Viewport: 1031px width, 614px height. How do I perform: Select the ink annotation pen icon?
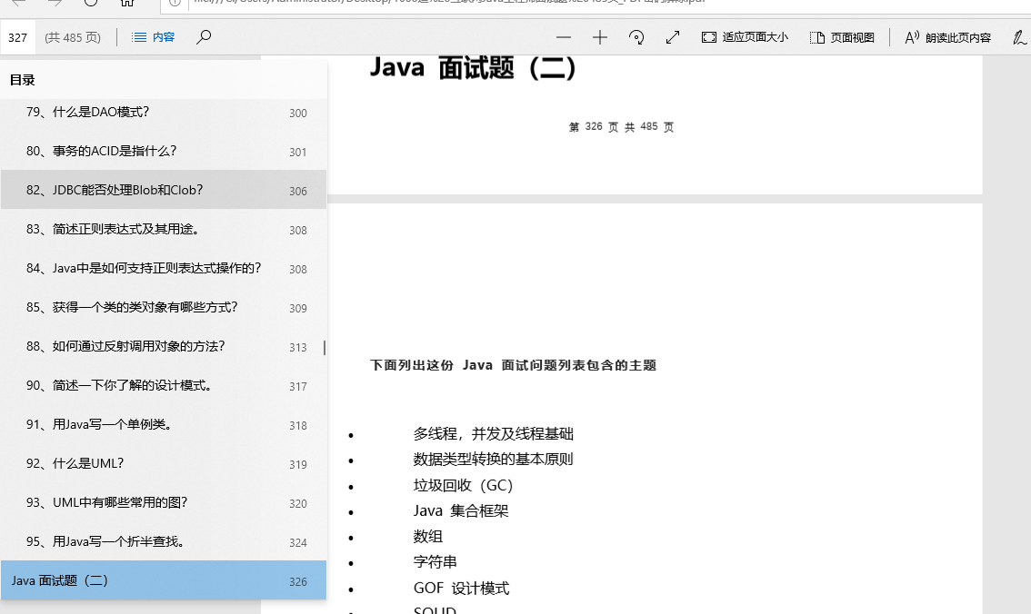pos(1019,38)
